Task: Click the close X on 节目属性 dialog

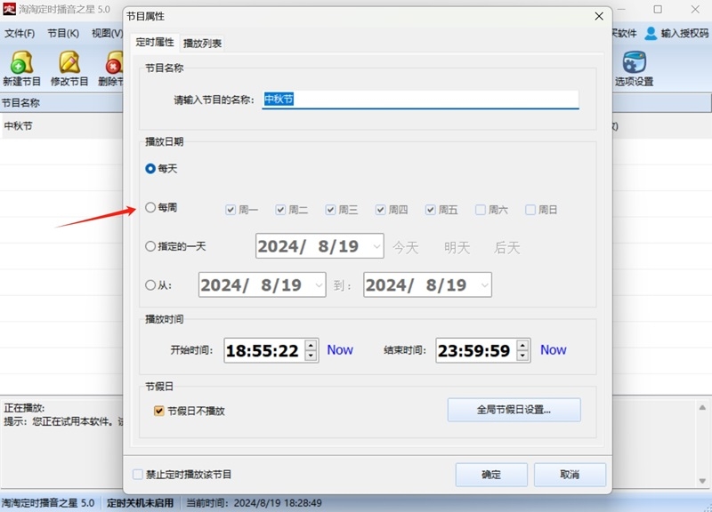Action: 598,16
